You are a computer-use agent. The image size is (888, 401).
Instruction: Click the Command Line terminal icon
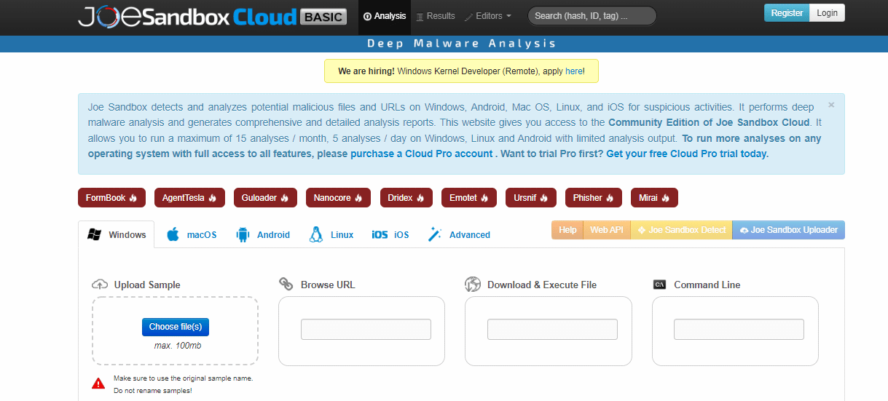click(660, 285)
